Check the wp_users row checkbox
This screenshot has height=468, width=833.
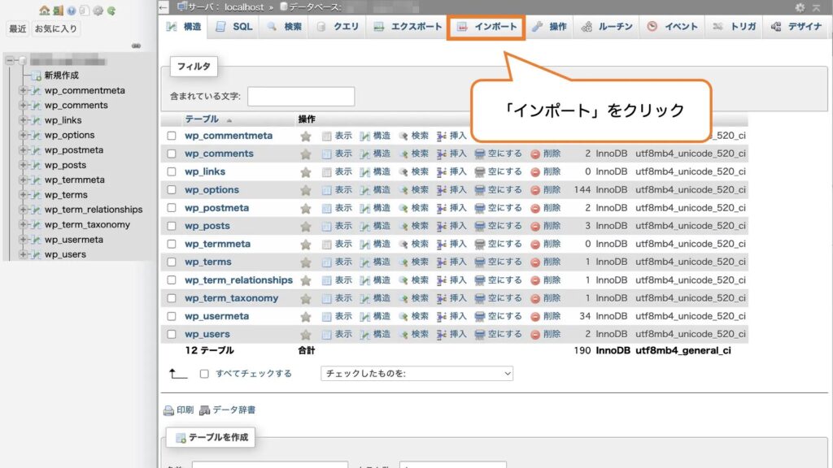172,334
